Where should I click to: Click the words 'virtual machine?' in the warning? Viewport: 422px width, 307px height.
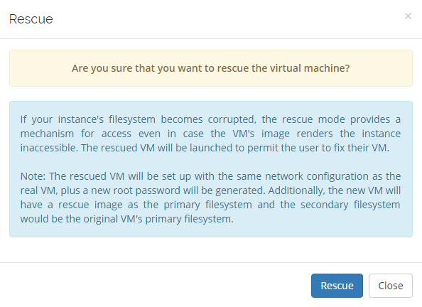[310, 68]
